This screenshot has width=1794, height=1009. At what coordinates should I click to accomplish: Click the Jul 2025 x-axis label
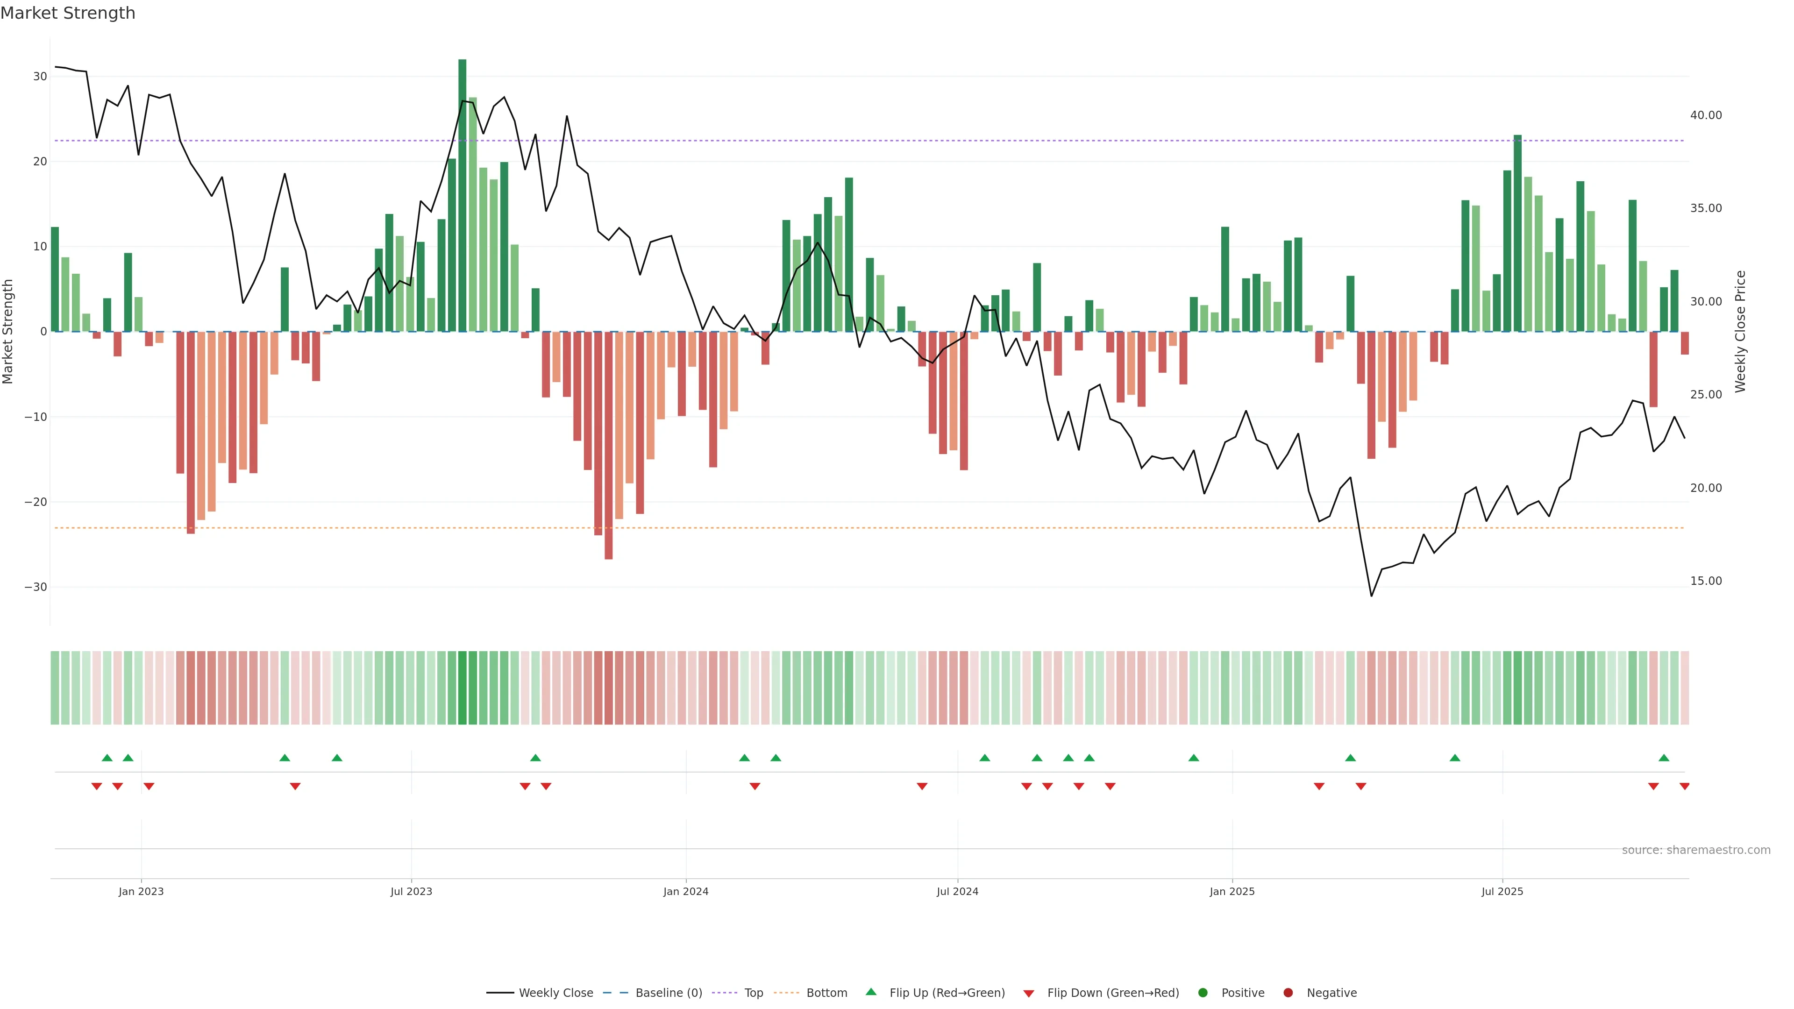coord(1502,891)
